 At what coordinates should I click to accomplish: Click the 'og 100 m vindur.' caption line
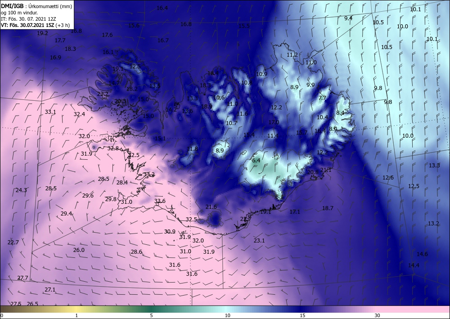click(19, 12)
